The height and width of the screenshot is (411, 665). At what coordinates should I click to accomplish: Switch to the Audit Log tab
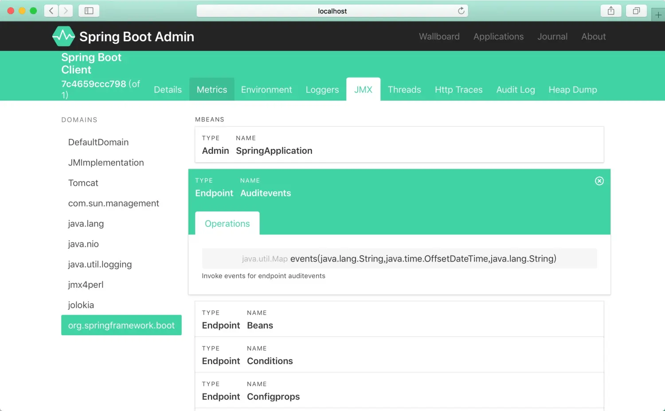click(x=516, y=90)
